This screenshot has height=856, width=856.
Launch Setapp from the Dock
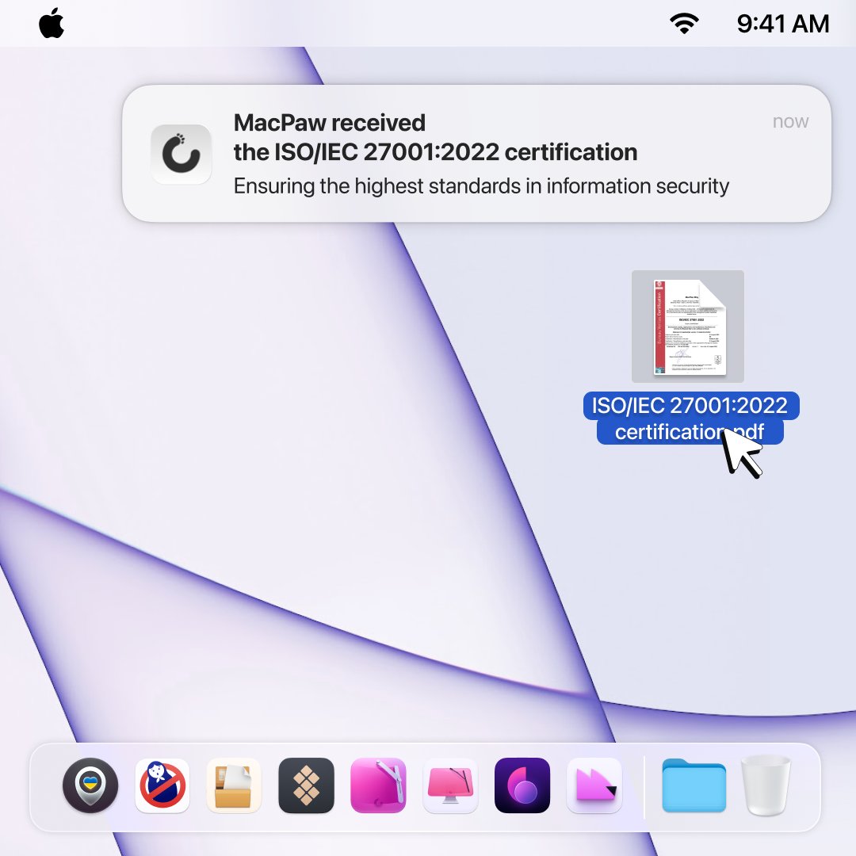click(x=306, y=787)
